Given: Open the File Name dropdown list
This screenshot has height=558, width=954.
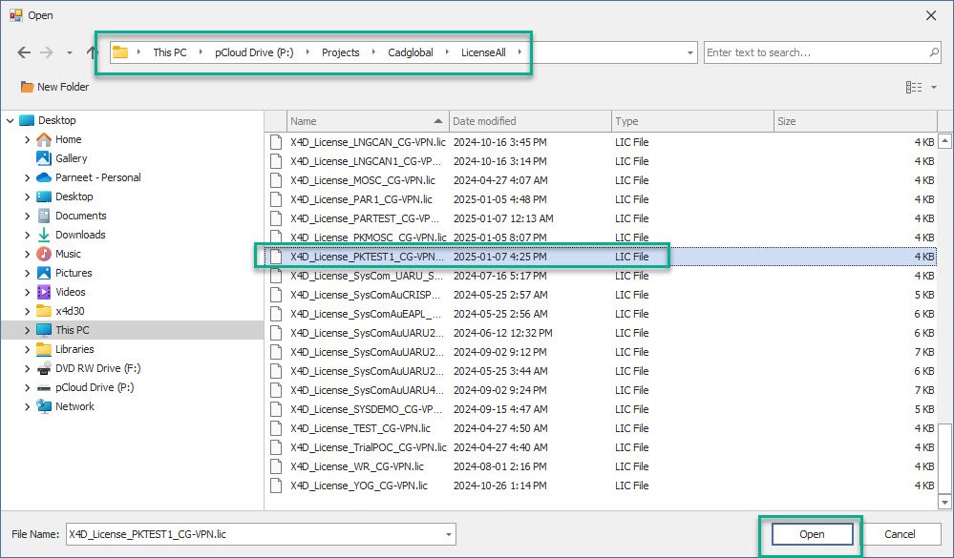Looking at the screenshot, I should tap(449, 535).
